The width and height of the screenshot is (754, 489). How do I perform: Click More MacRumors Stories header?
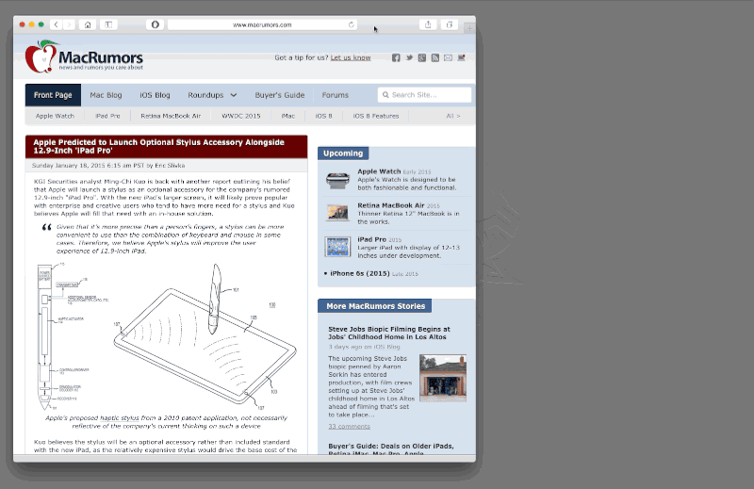pos(375,306)
